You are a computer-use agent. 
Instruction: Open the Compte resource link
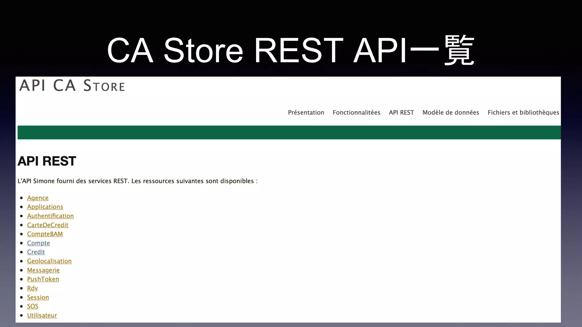pyautogui.click(x=38, y=243)
